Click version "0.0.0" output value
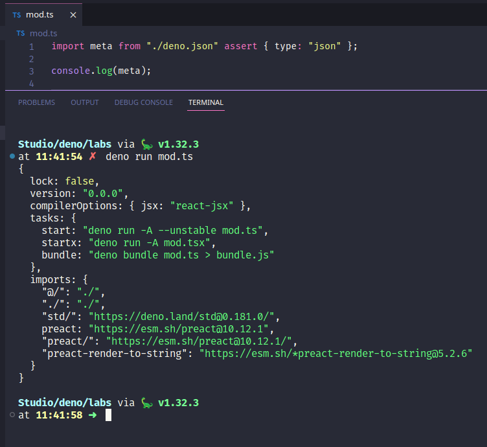The image size is (487, 447). point(103,194)
